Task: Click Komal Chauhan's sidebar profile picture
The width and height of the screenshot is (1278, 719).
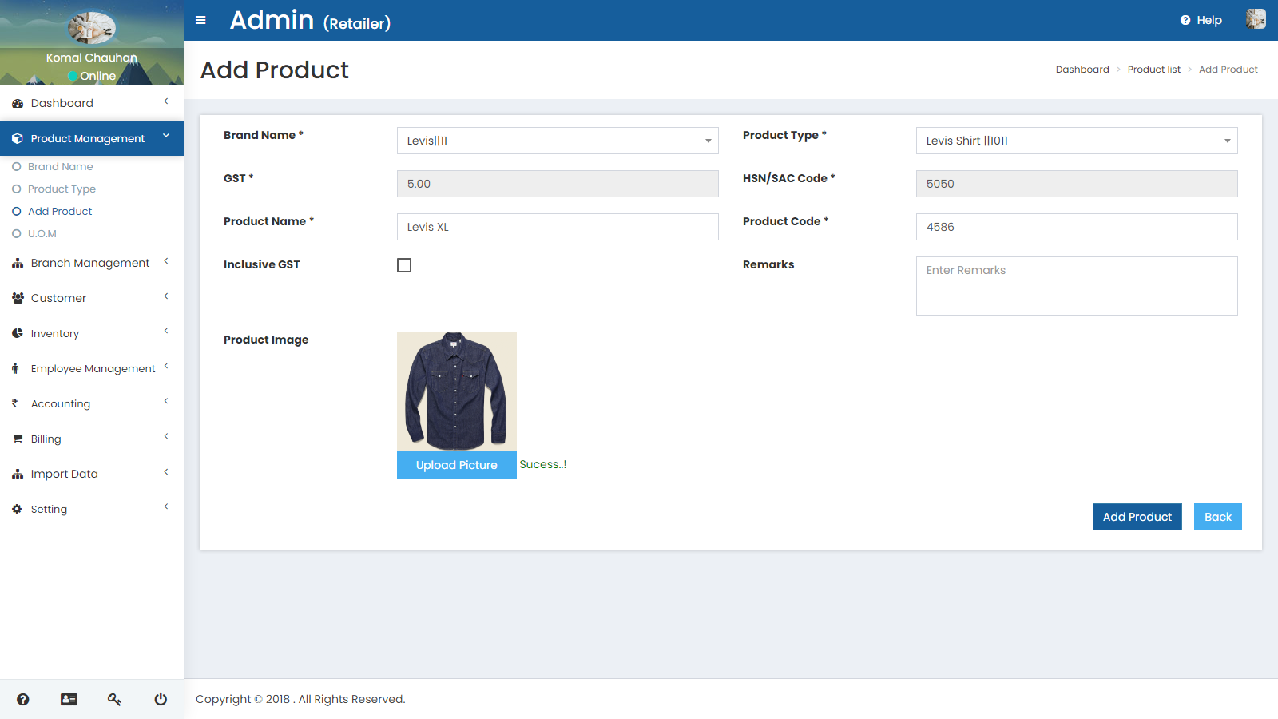Action: click(92, 28)
